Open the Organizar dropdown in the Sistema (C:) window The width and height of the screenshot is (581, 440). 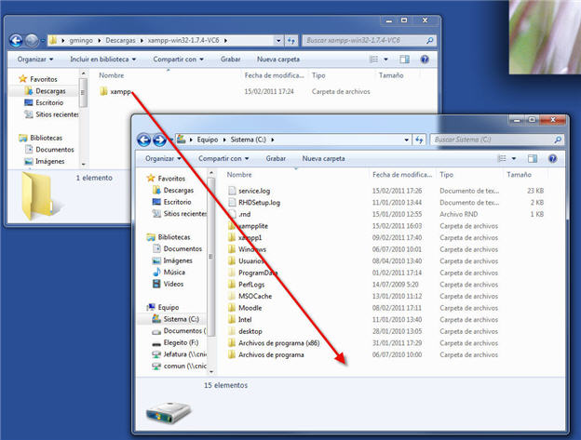[x=164, y=159]
